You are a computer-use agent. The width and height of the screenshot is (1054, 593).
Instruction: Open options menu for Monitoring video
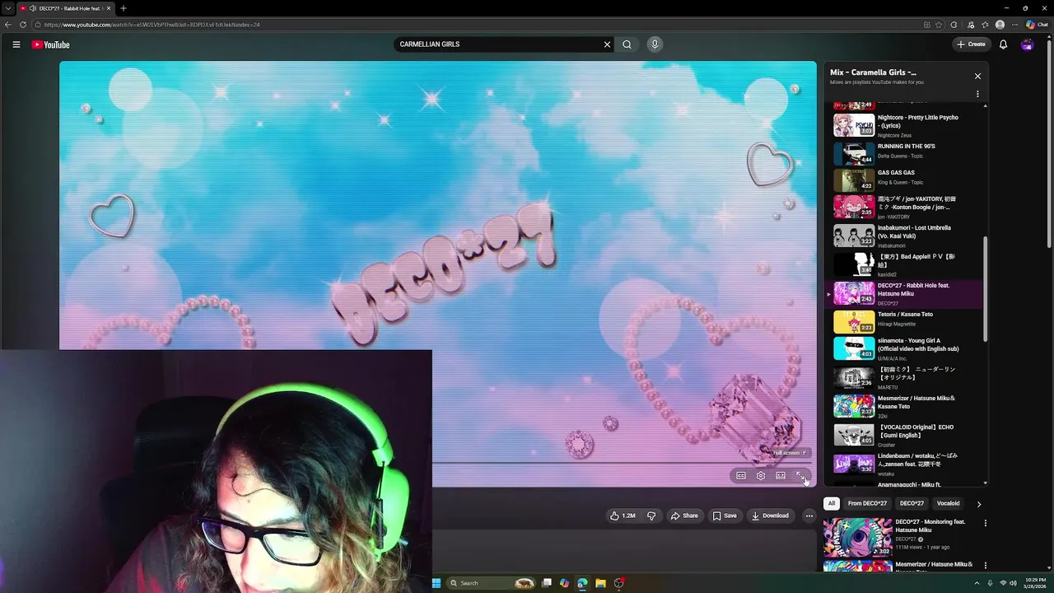click(x=985, y=523)
